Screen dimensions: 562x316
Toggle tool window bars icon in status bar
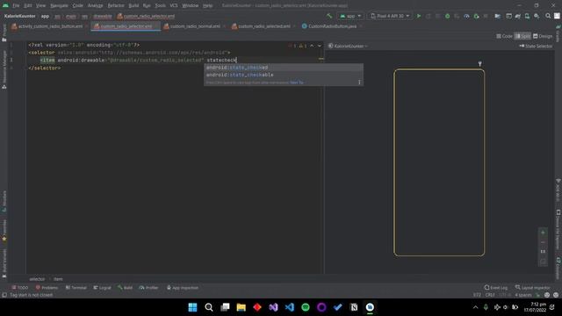[4, 295]
